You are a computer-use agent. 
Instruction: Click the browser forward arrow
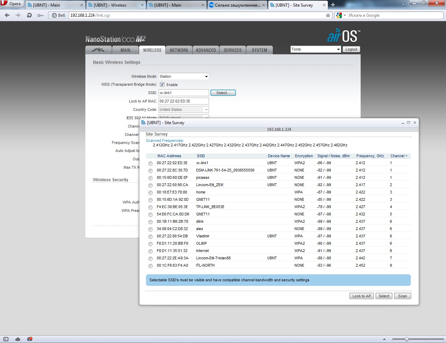pyautogui.click(x=18, y=15)
